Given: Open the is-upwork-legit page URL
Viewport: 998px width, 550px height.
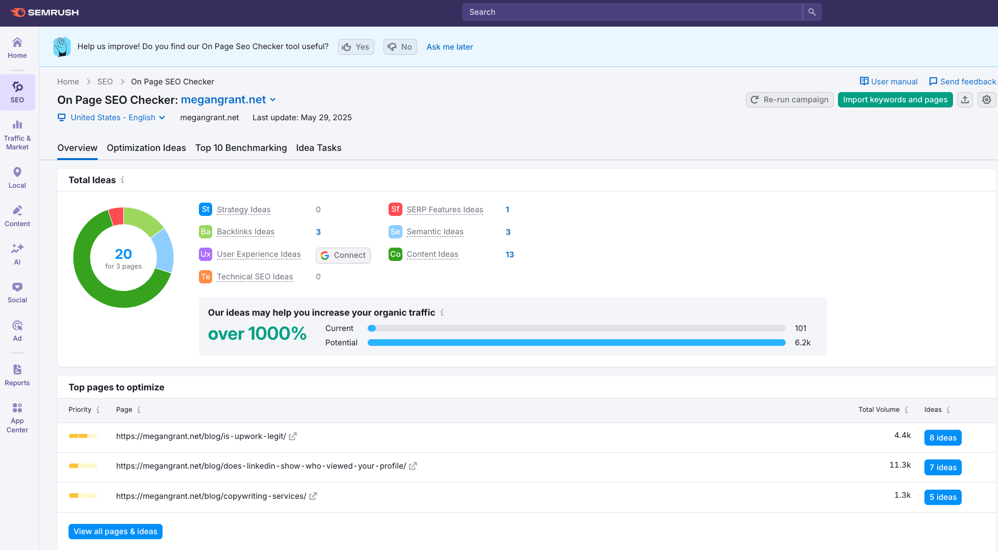Looking at the screenshot, I should (200, 436).
